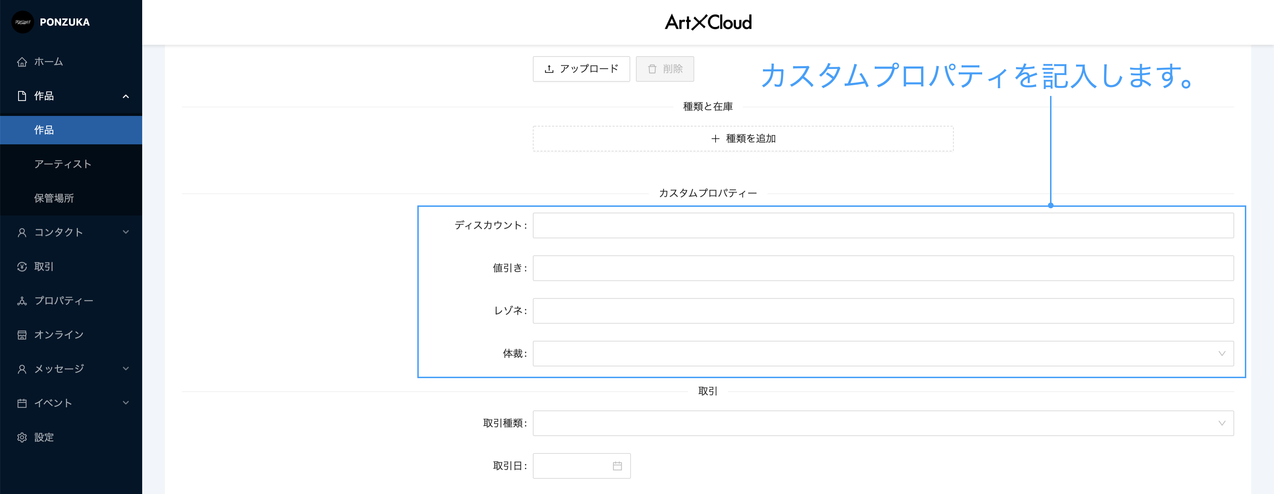Image resolution: width=1274 pixels, height=494 pixels.
Task: Click the PONZUKA account name
Action: [x=65, y=22]
